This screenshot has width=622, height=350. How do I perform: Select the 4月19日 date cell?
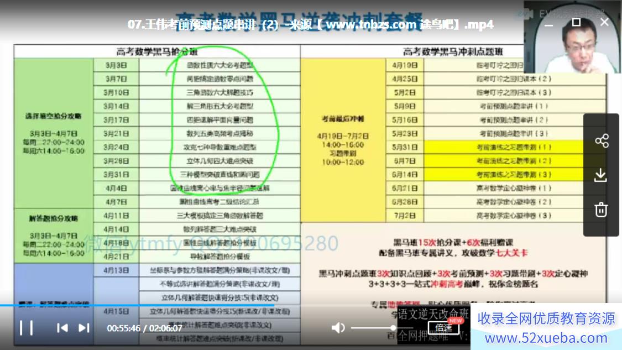pos(405,65)
